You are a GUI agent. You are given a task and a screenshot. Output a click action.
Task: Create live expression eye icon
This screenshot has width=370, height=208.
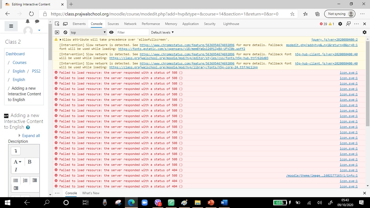coord(111,32)
